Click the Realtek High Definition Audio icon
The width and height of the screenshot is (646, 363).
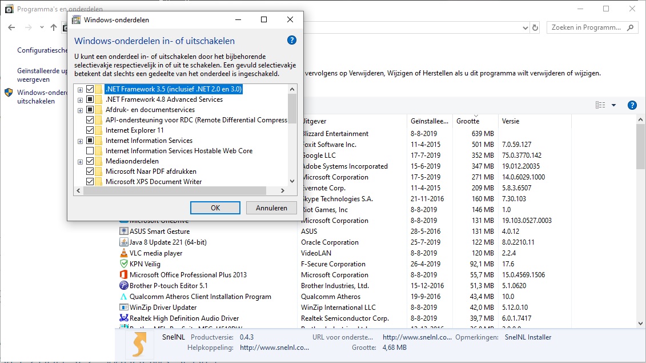point(123,318)
